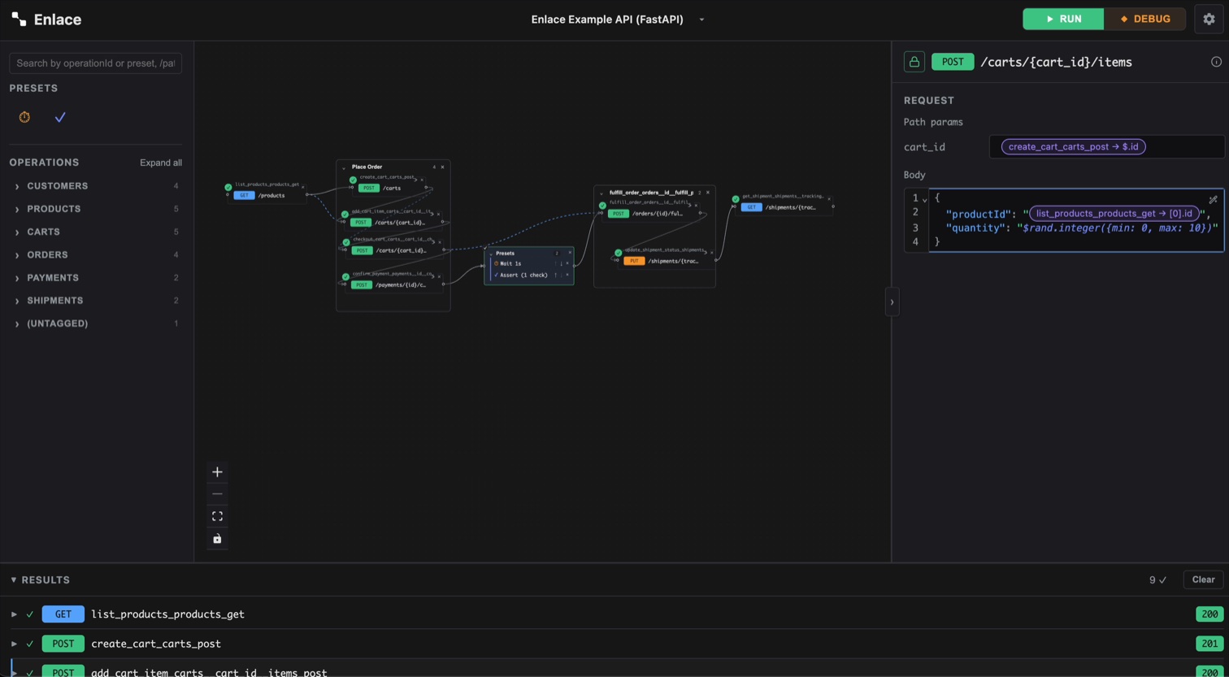
Task: Collapse the Presets node
Action: tap(491, 254)
